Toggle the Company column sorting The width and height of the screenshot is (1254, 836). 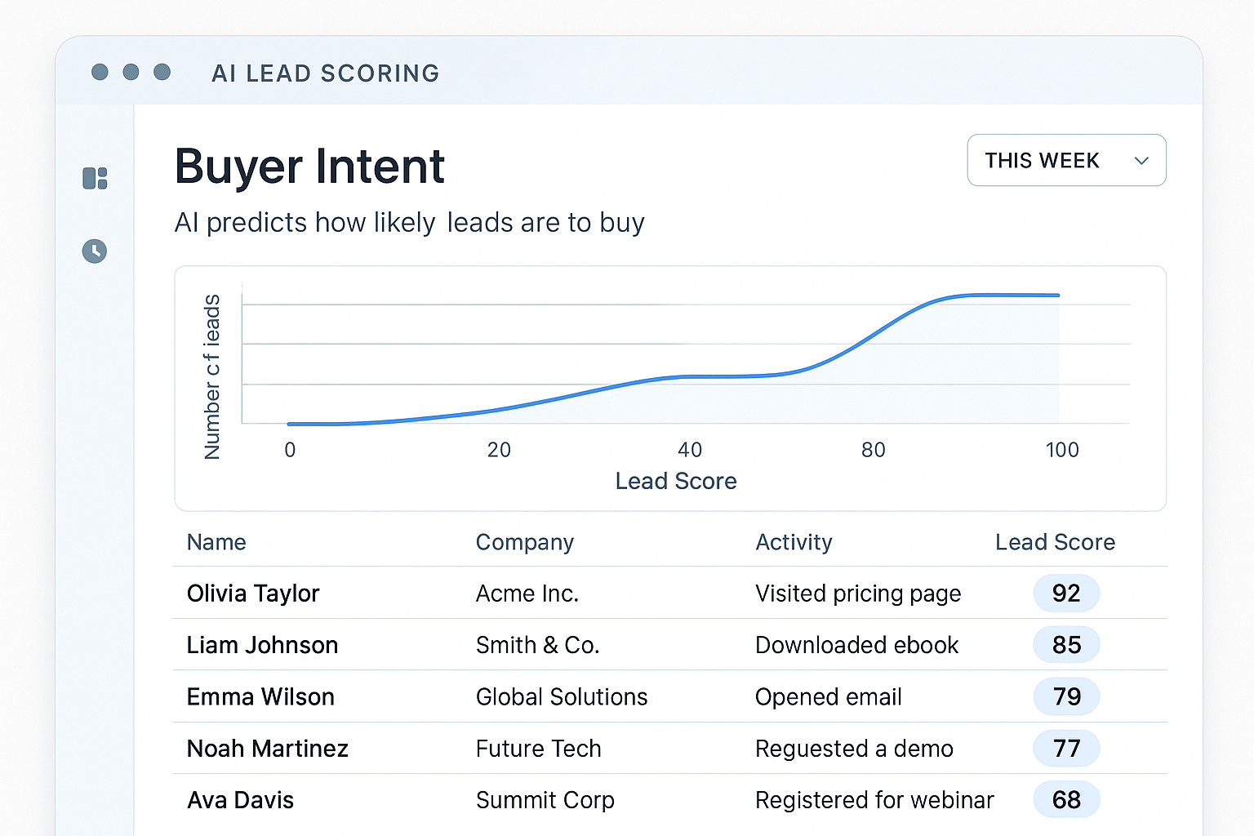tap(524, 542)
